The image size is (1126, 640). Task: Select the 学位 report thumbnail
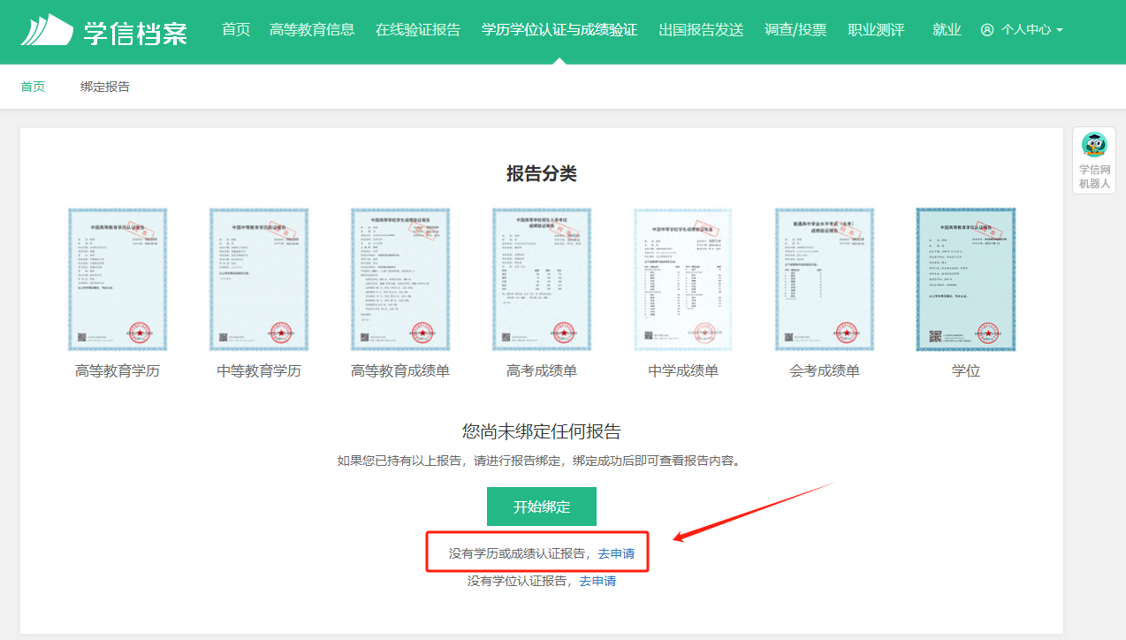point(966,279)
